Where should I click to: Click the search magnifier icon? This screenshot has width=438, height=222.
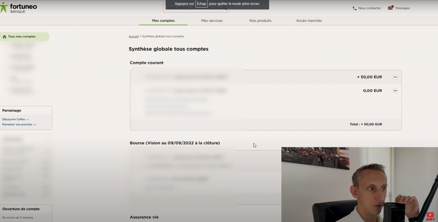[x=225, y=8]
